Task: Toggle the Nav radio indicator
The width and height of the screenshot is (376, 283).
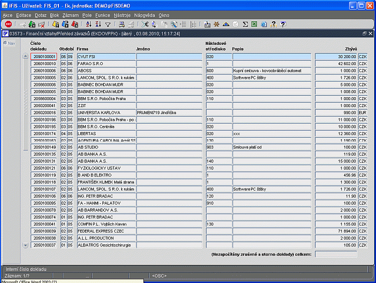Action: (x=5, y=43)
